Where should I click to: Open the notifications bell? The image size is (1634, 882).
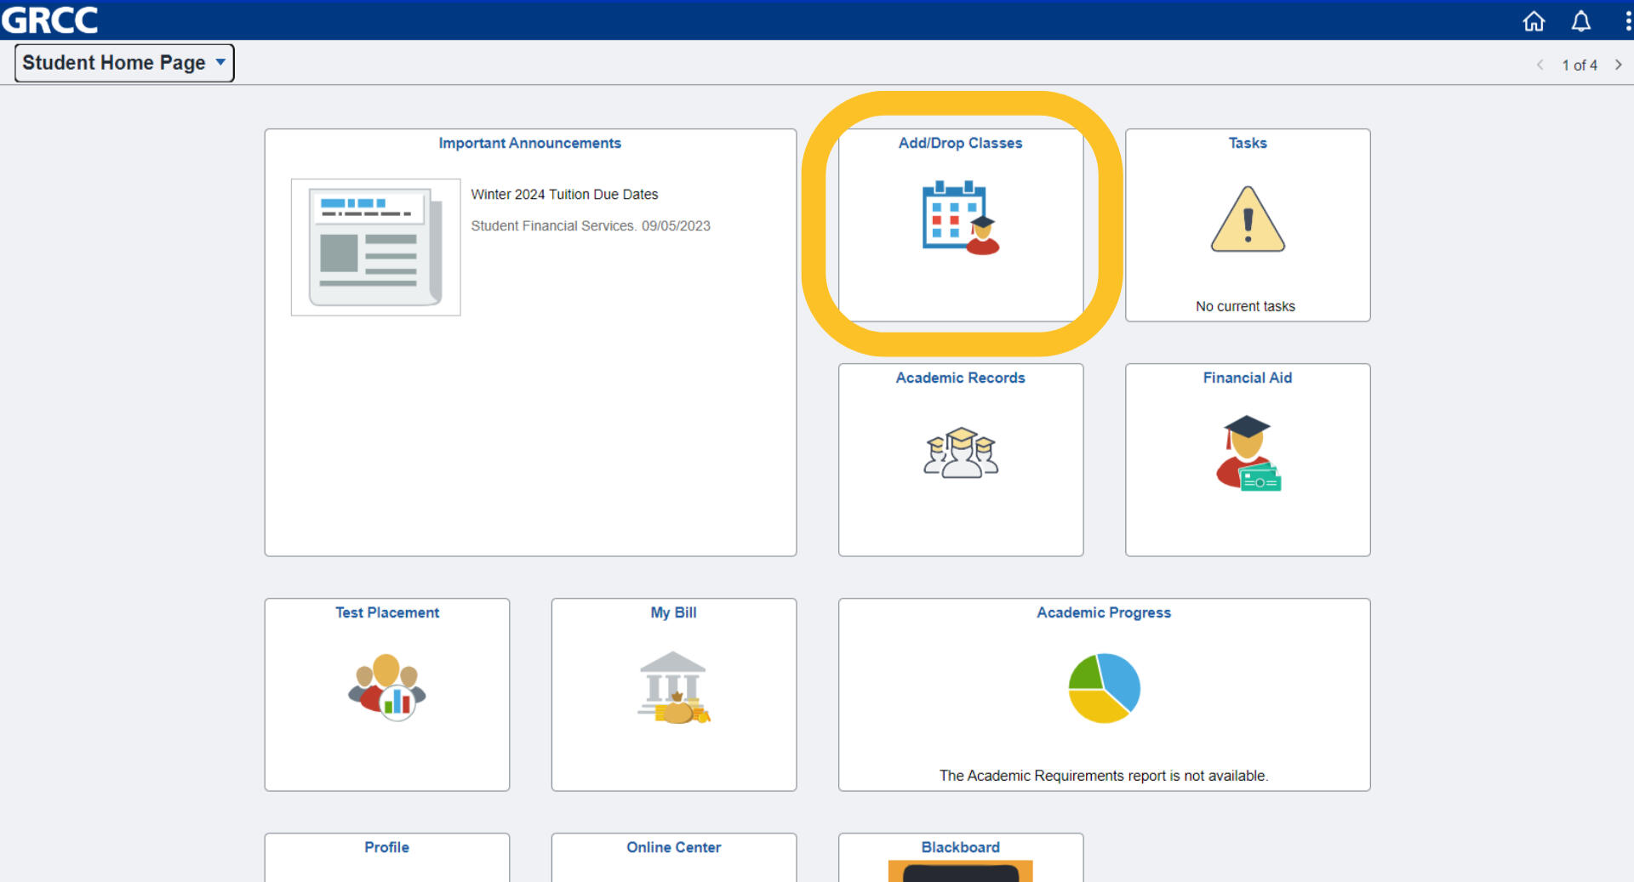pos(1580,21)
